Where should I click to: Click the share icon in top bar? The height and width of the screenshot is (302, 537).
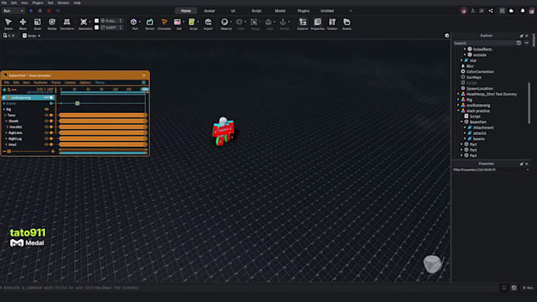[490, 11]
